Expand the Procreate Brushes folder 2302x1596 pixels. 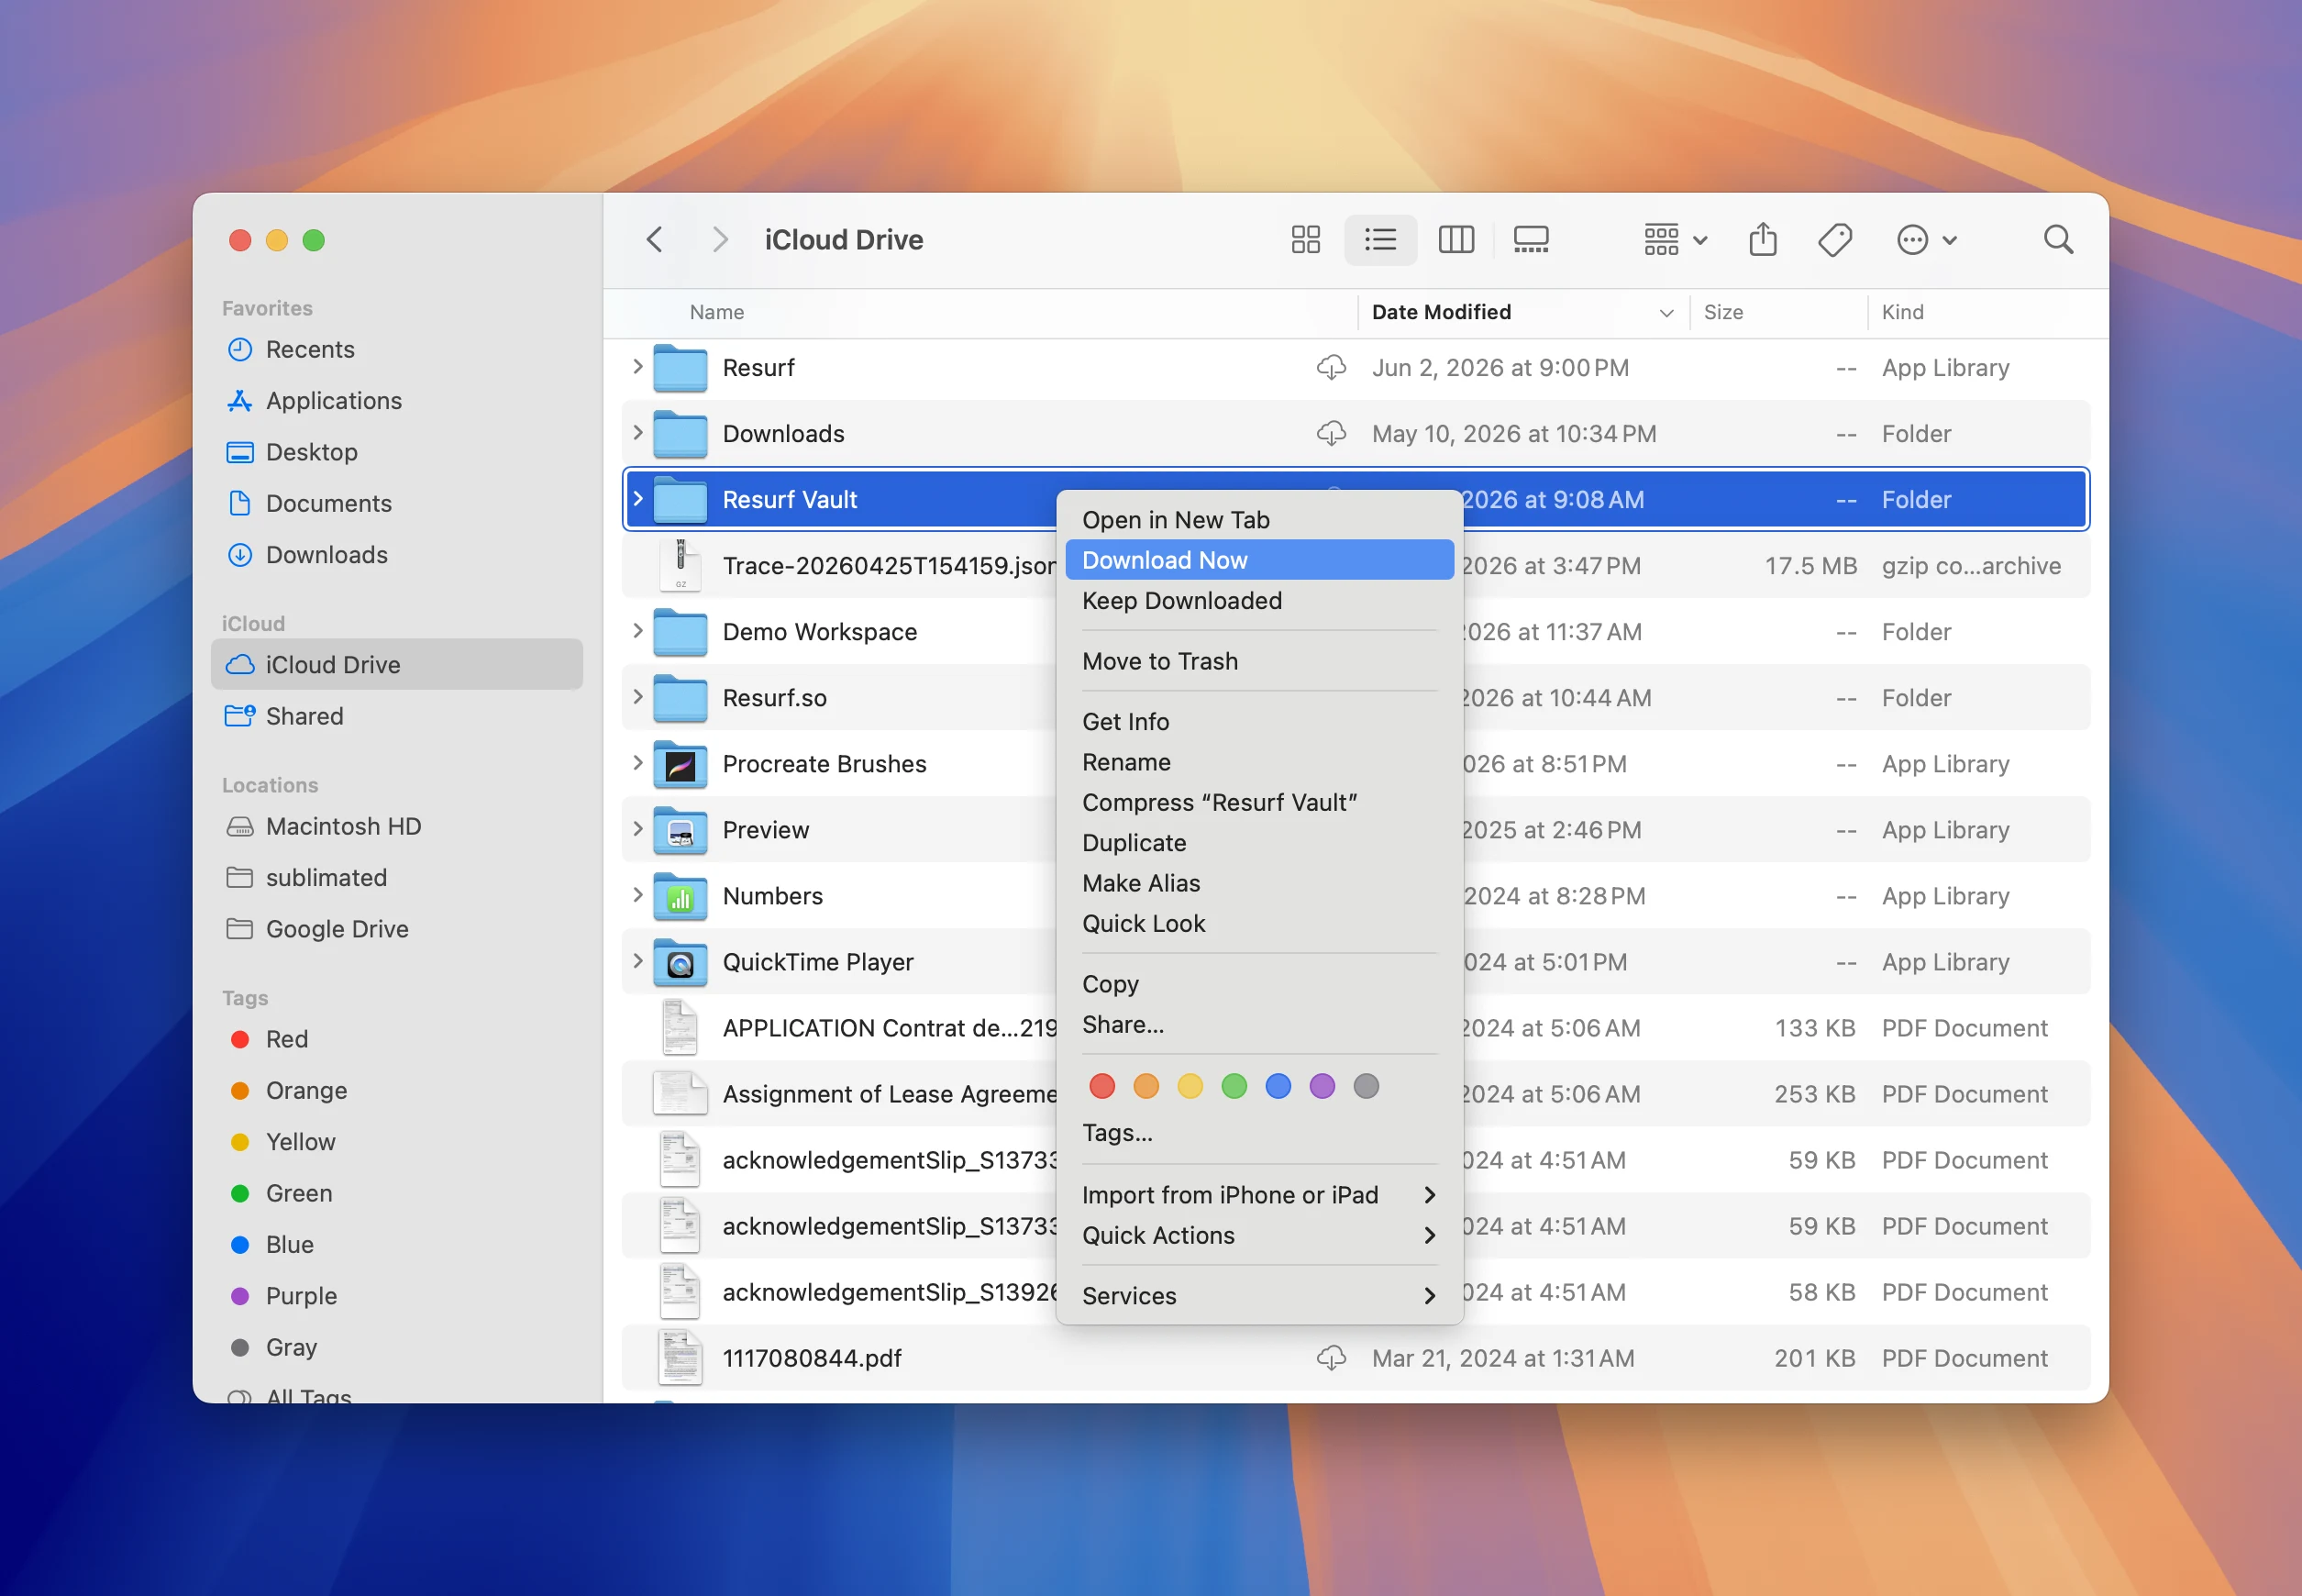(x=637, y=763)
